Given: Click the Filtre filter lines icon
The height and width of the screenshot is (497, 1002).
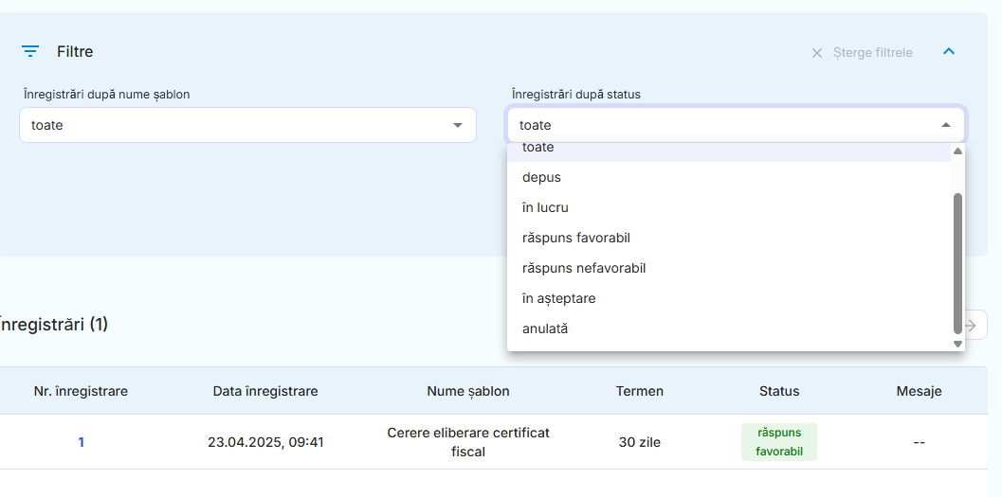Looking at the screenshot, I should pyautogui.click(x=30, y=51).
